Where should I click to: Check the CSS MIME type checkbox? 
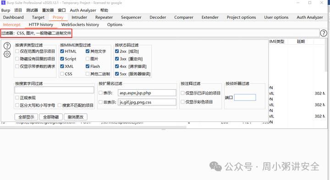62,74
